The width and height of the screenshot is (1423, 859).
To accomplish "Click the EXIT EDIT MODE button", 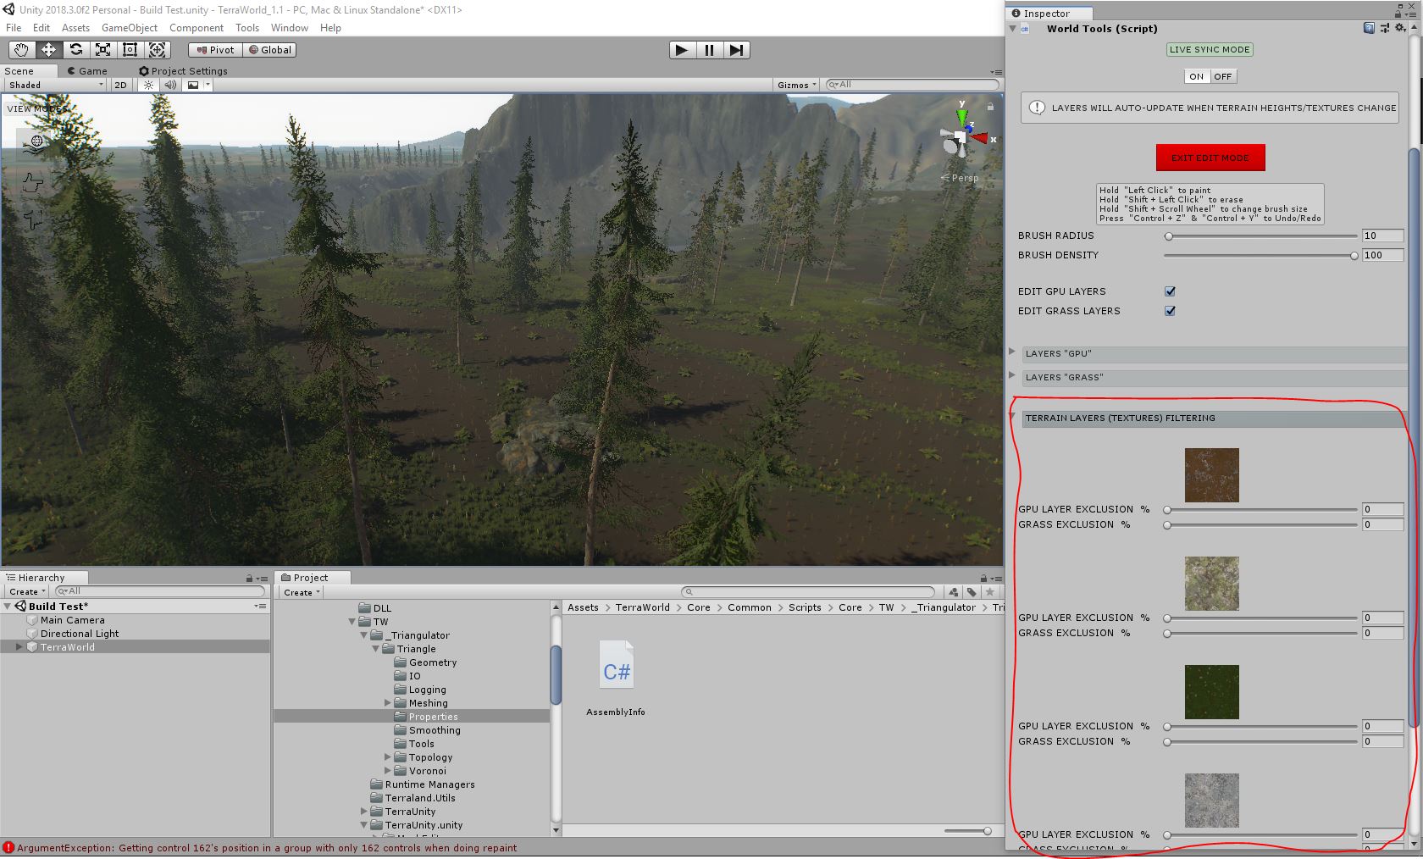I will point(1210,158).
